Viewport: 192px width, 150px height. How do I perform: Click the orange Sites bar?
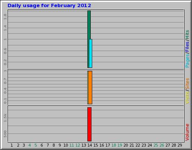pos(90,87)
